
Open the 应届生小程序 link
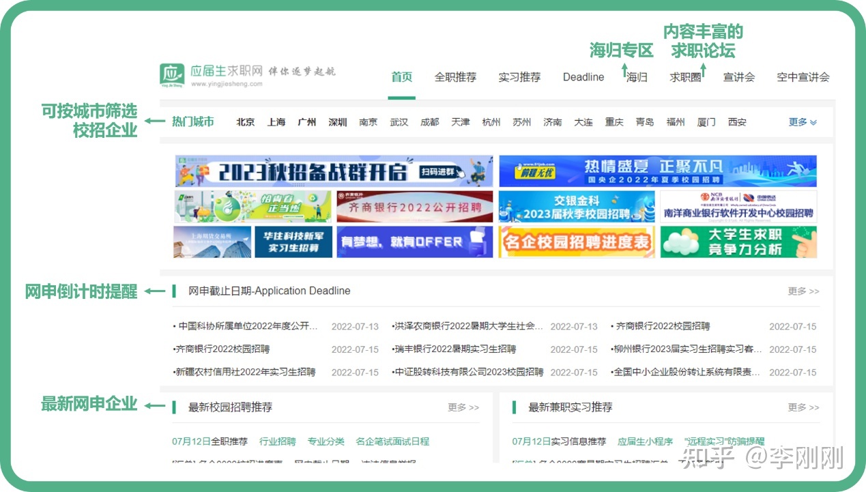(645, 442)
